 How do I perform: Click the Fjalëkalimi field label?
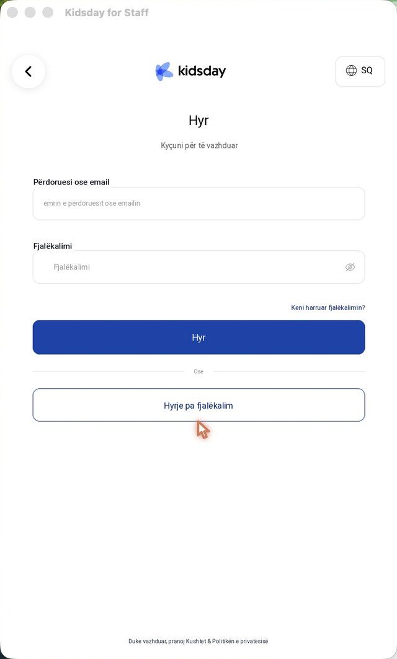coord(53,246)
